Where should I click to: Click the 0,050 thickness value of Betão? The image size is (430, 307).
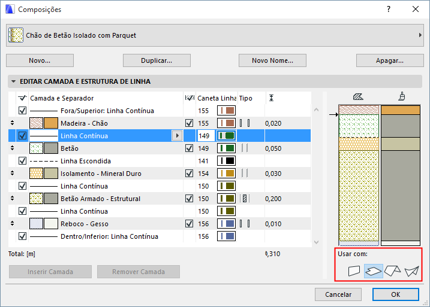(273, 148)
